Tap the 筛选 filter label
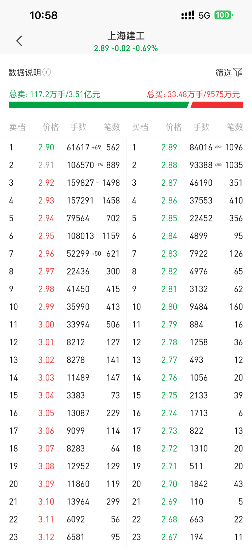This screenshot has height=547, width=252. [223, 72]
